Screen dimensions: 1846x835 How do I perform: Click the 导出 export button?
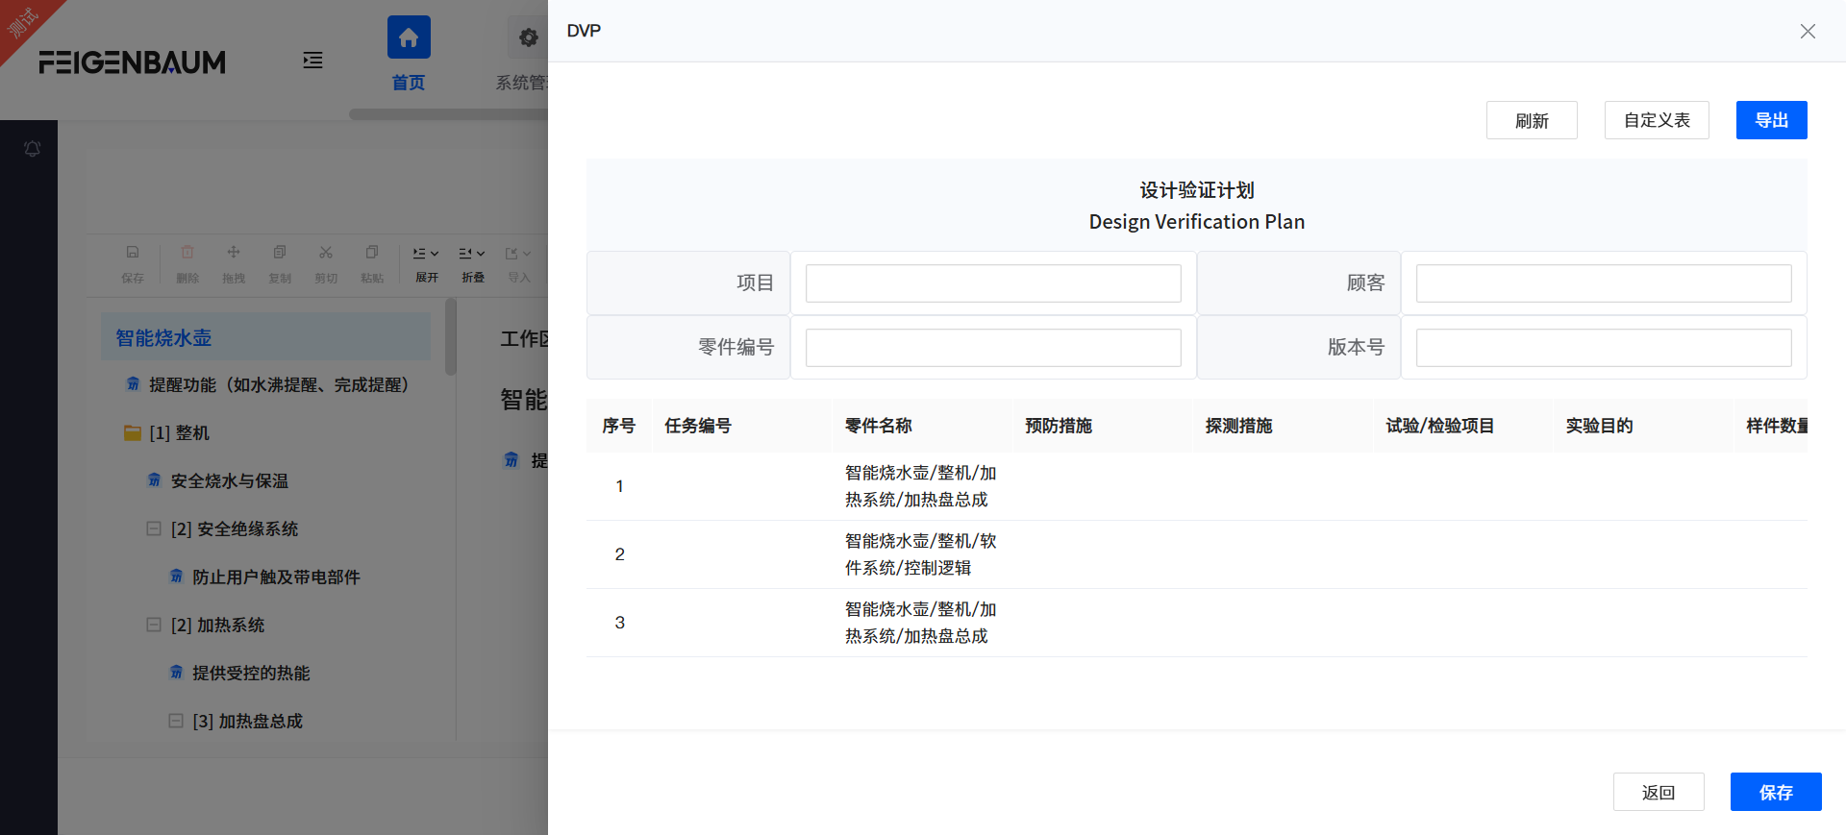(x=1771, y=120)
